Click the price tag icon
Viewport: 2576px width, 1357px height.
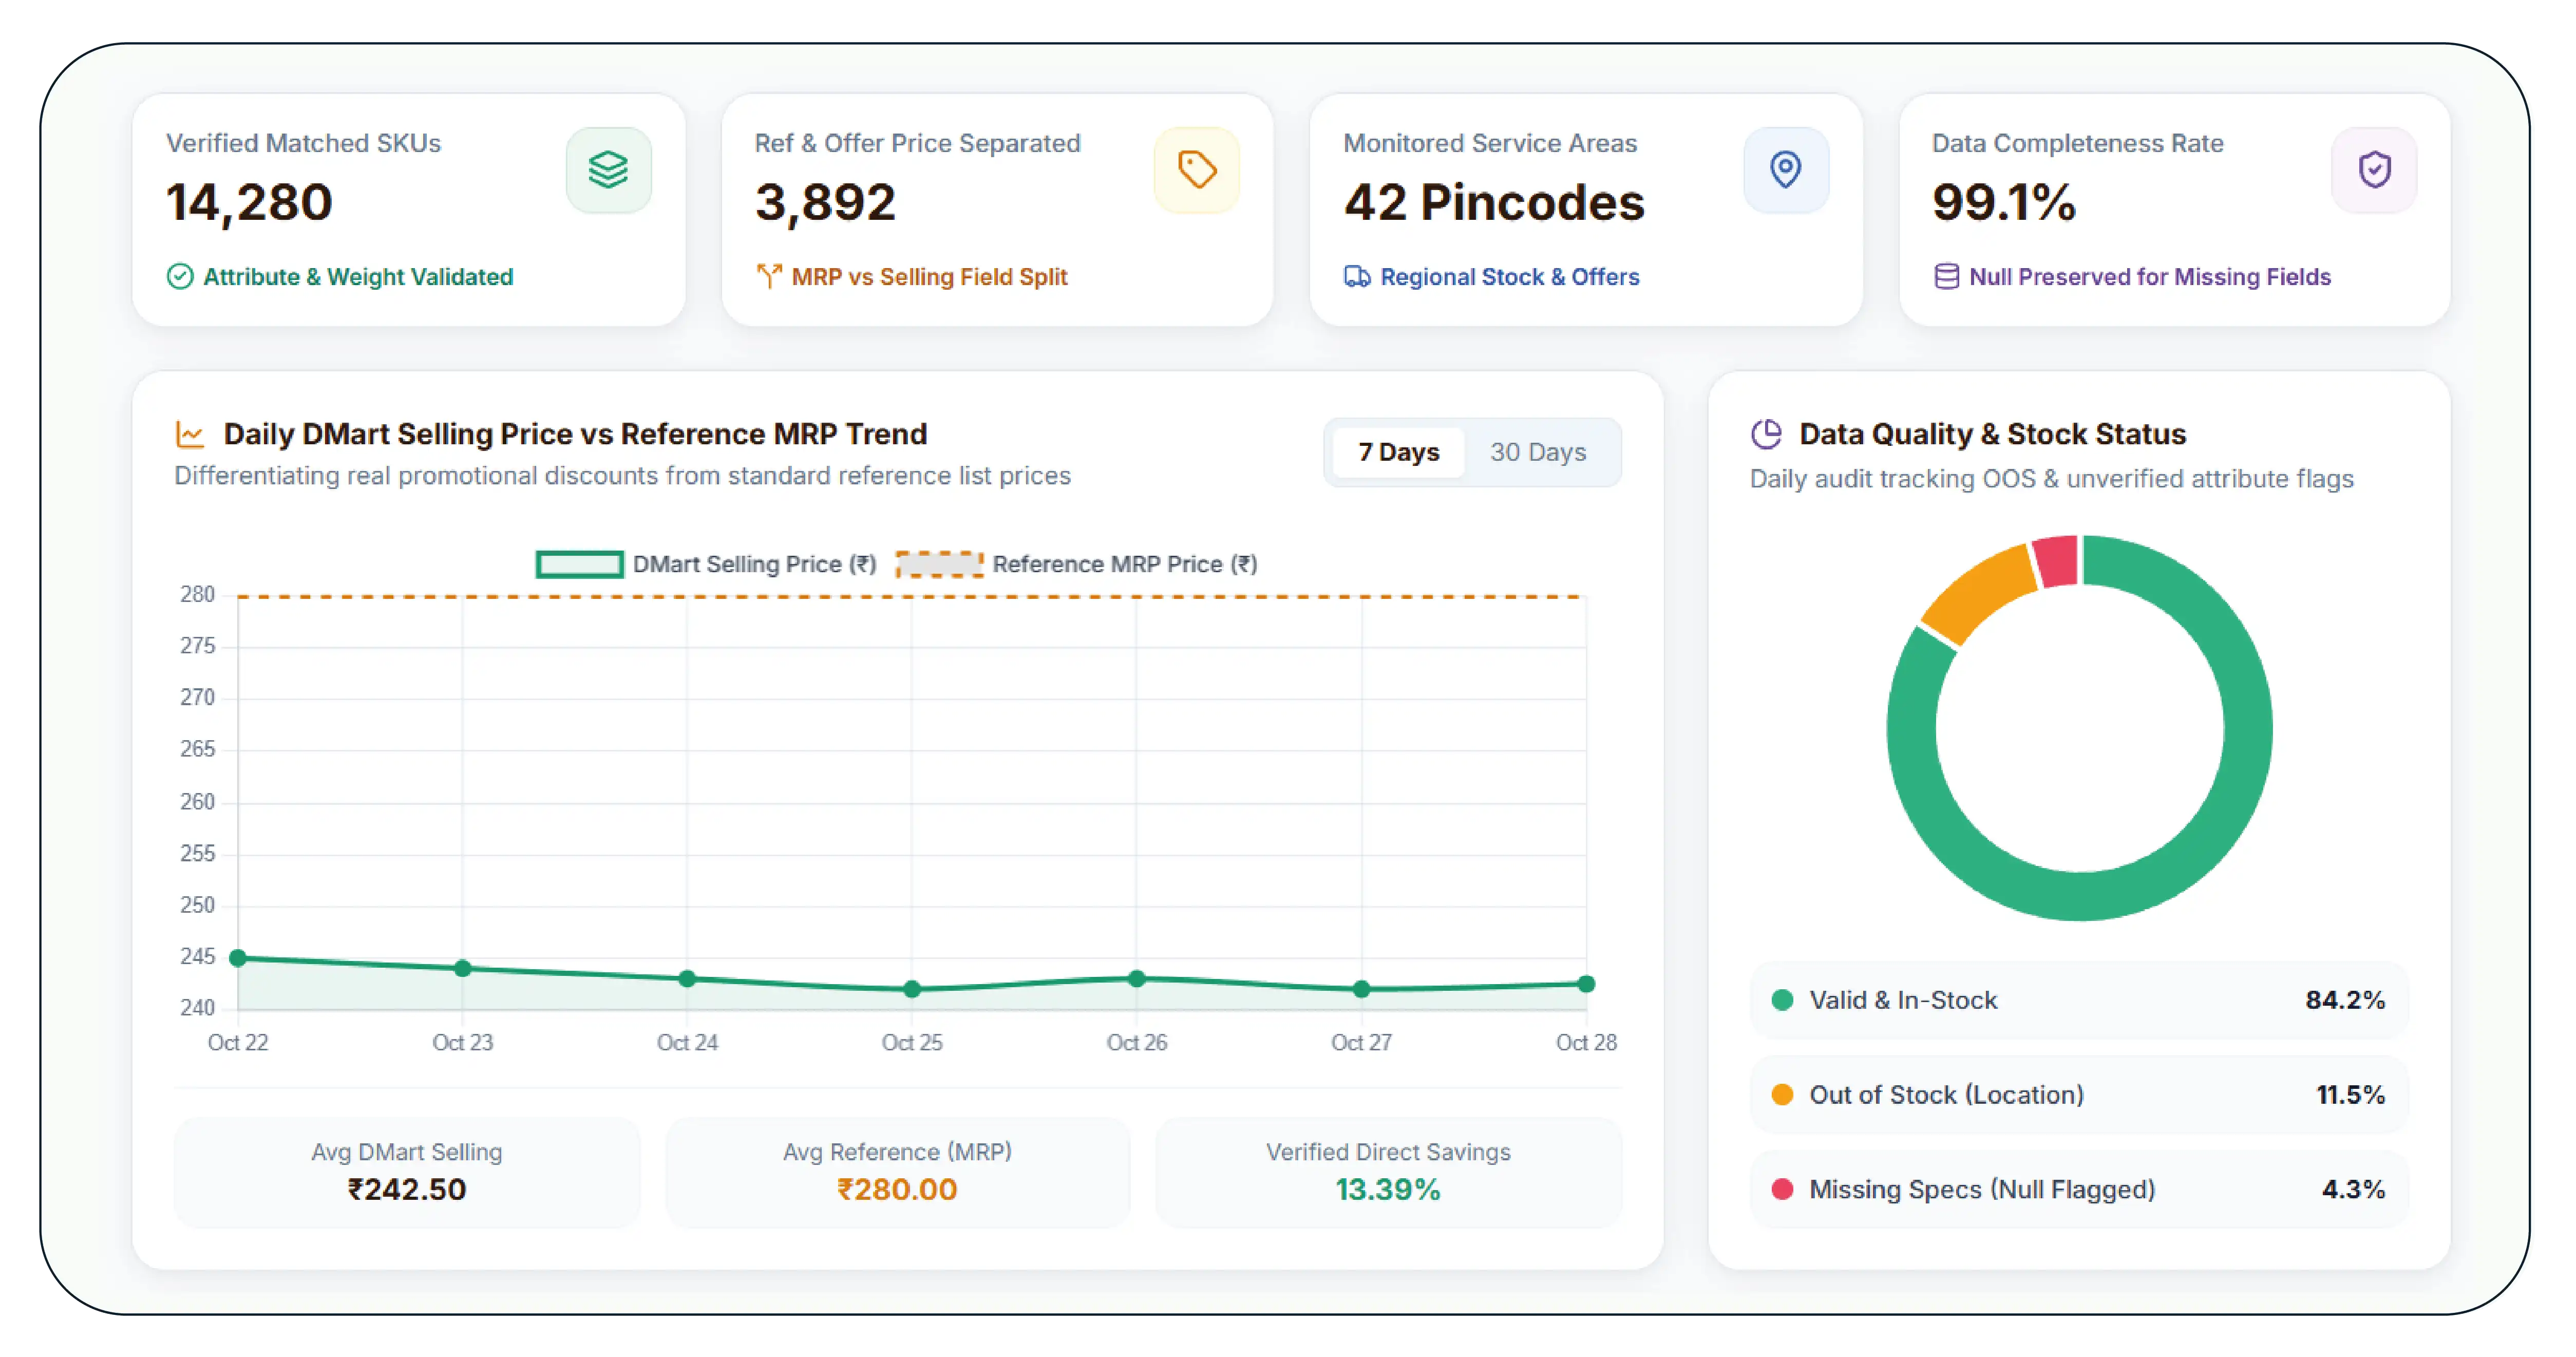point(1196,170)
